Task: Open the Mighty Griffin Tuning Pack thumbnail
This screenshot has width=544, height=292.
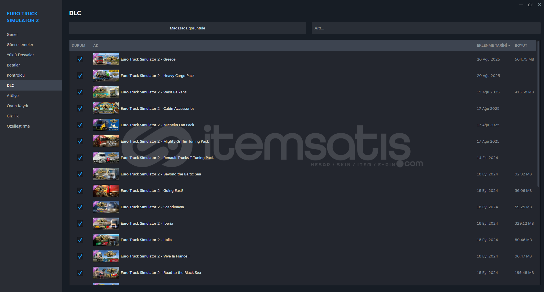Action: 106,141
